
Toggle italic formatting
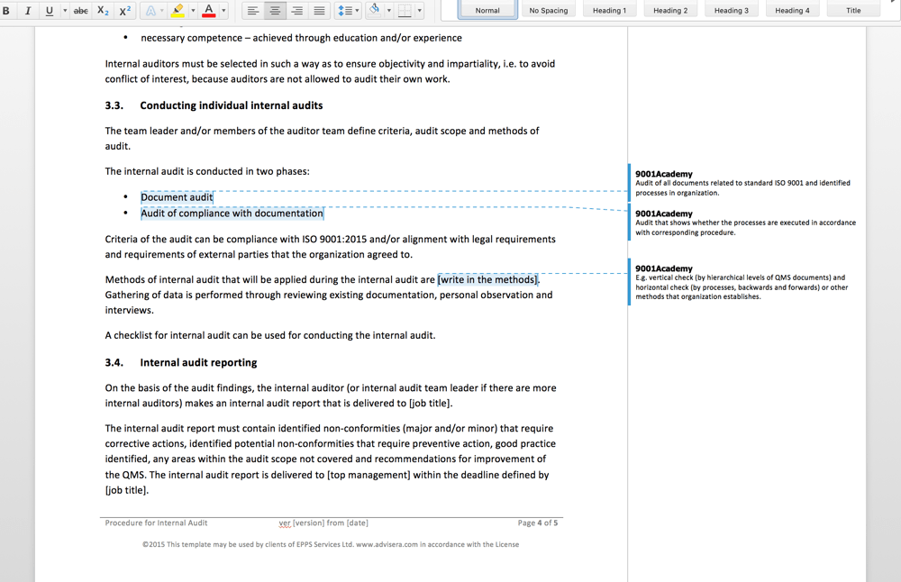click(x=27, y=10)
